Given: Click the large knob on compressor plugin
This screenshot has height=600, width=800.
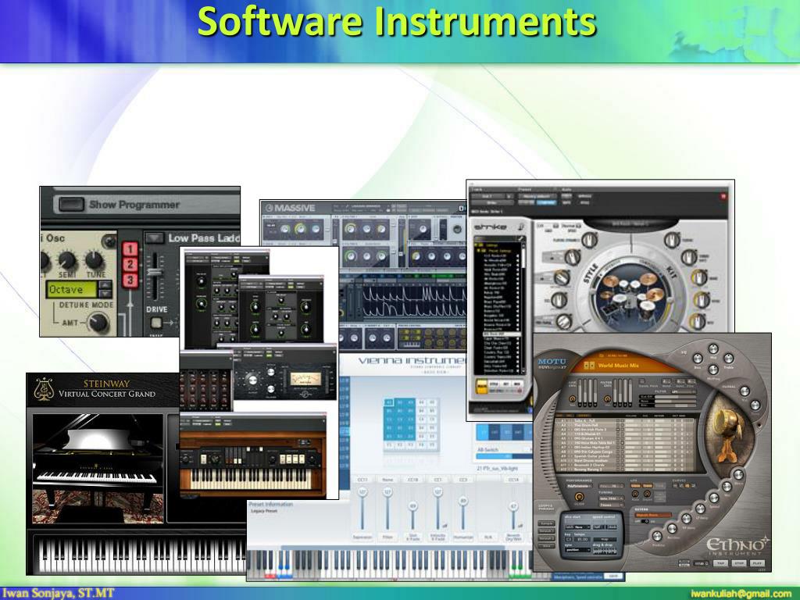Looking at the screenshot, I should pyautogui.click(x=252, y=380).
